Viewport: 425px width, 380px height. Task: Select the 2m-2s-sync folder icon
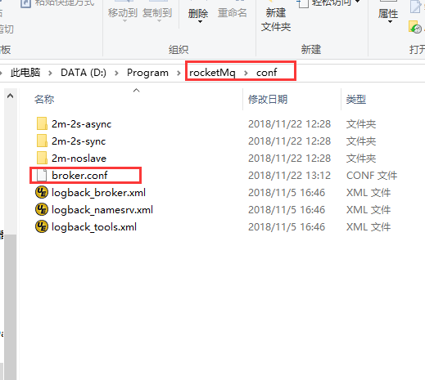click(42, 141)
